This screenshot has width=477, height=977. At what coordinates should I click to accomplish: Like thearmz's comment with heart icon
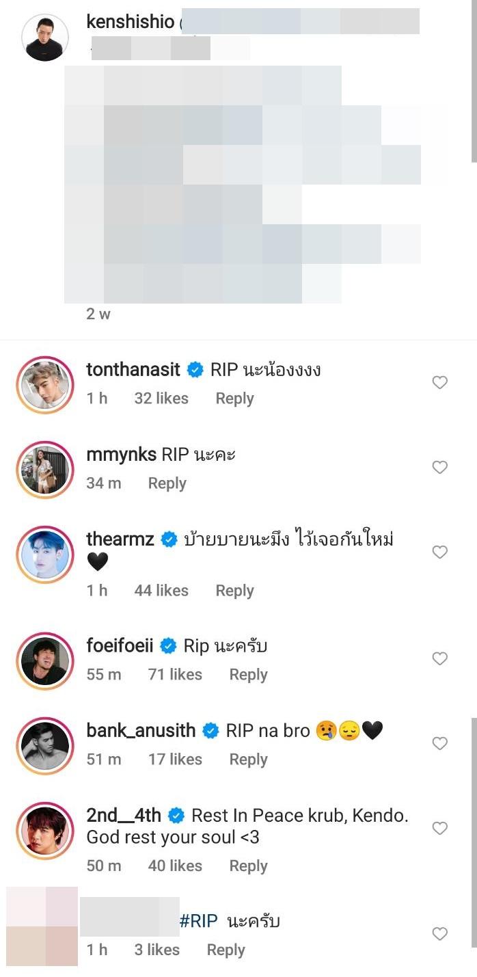pos(440,552)
